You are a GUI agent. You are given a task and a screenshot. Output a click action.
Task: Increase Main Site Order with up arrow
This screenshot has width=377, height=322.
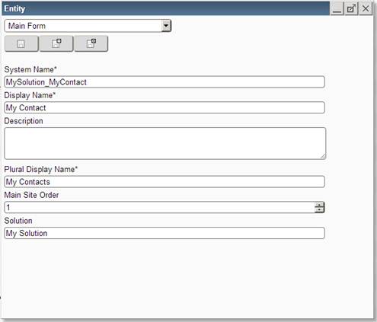pos(319,205)
